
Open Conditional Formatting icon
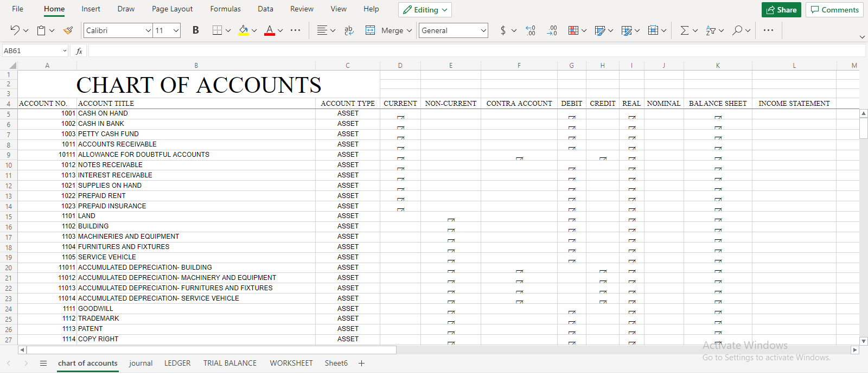(x=573, y=30)
